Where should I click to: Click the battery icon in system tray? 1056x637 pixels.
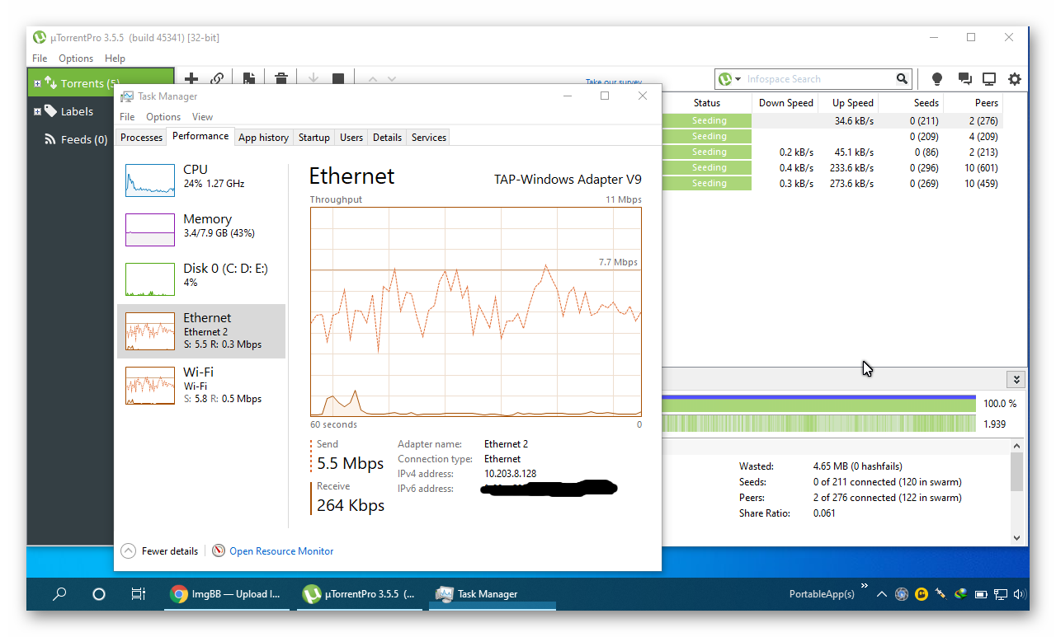[x=981, y=593]
